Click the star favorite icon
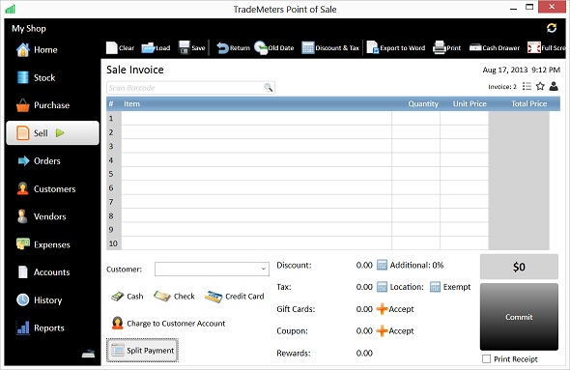The height and width of the screenshot is (370, 570). pos(540,86)
